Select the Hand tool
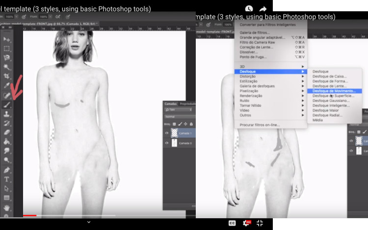This screenshot has height=230, width=368. coord(6,208)
